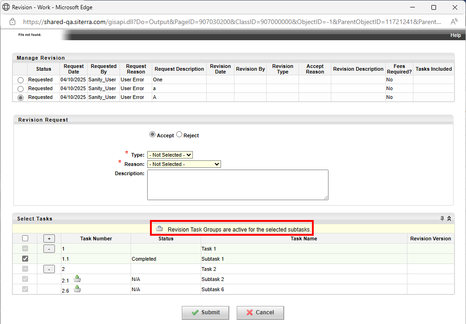Toggle the checkbox for Task 1 row
Screen dimensions: 466x324
[x=25, y=248]
